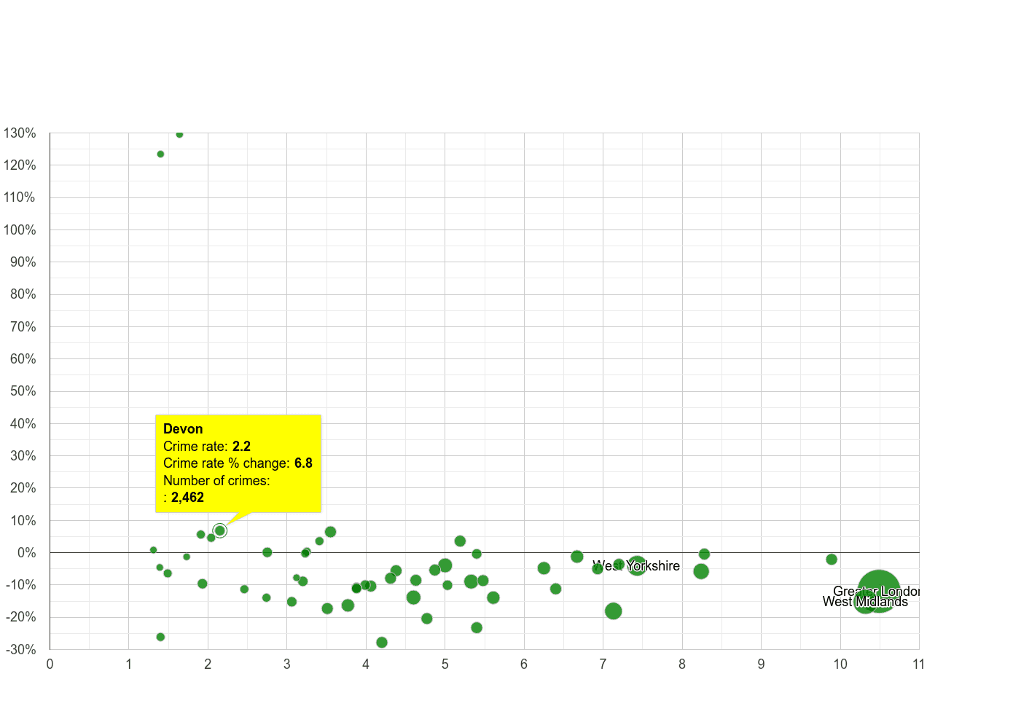Viewport: 1013px width, 714px height.
Task: Click the 130% y-axis label
Action: tap(20, 133)
